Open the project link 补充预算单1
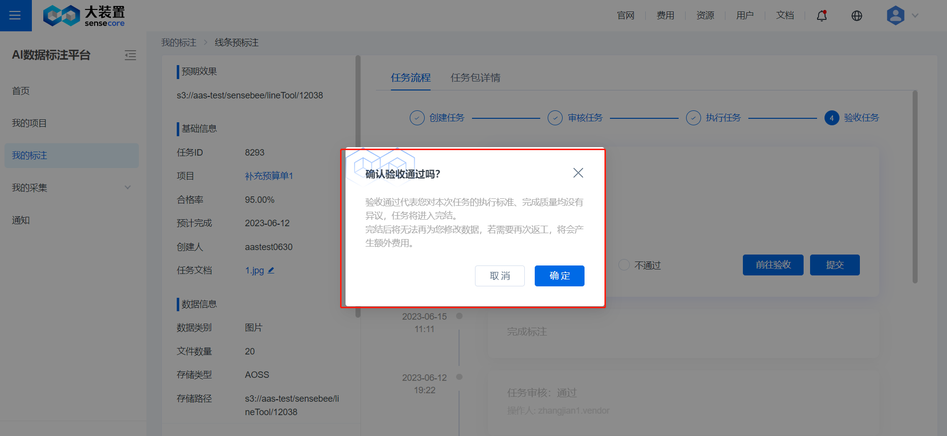Image resolution: width=947 pixels, height=436 pixels. 269,176
